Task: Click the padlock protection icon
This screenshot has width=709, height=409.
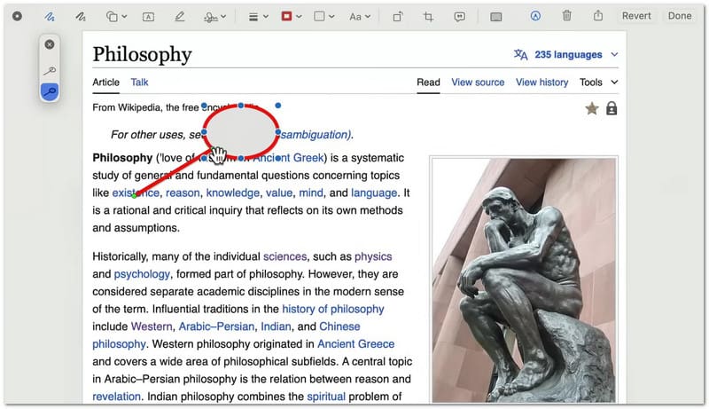Action: [612, 108]
